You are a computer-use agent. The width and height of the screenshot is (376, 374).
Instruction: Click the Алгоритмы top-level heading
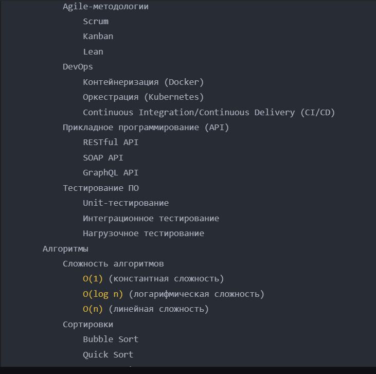tap(65, 249)
